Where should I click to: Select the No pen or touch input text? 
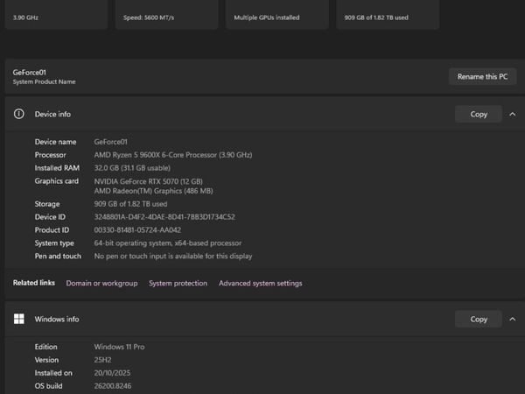(x=173, y=256)
